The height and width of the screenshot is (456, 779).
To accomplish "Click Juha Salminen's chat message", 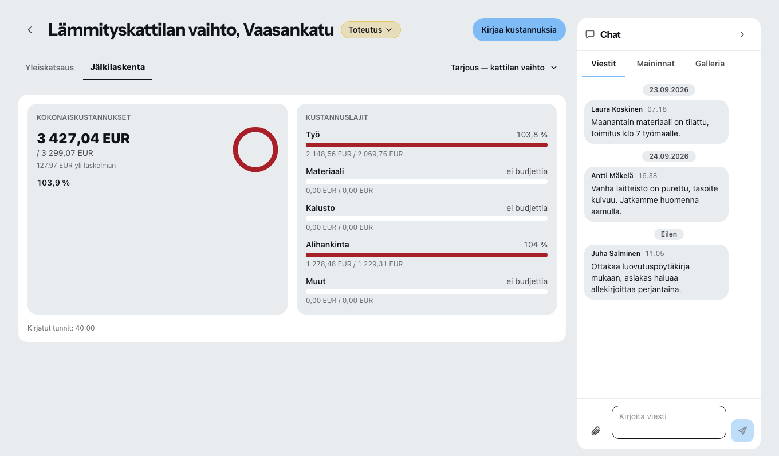I will point(656,272).
